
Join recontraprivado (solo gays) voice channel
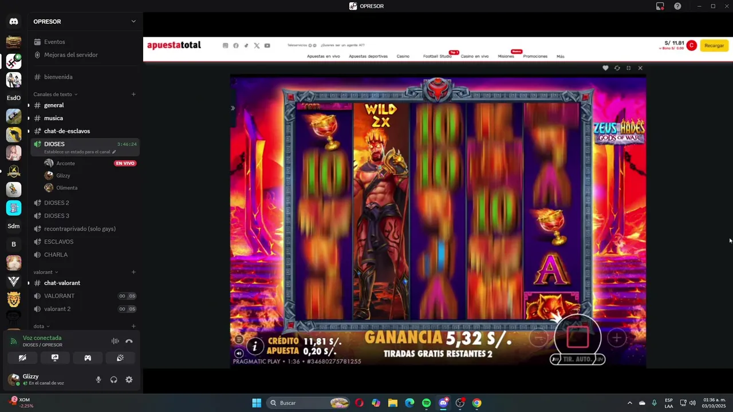[x=85, y=229]
